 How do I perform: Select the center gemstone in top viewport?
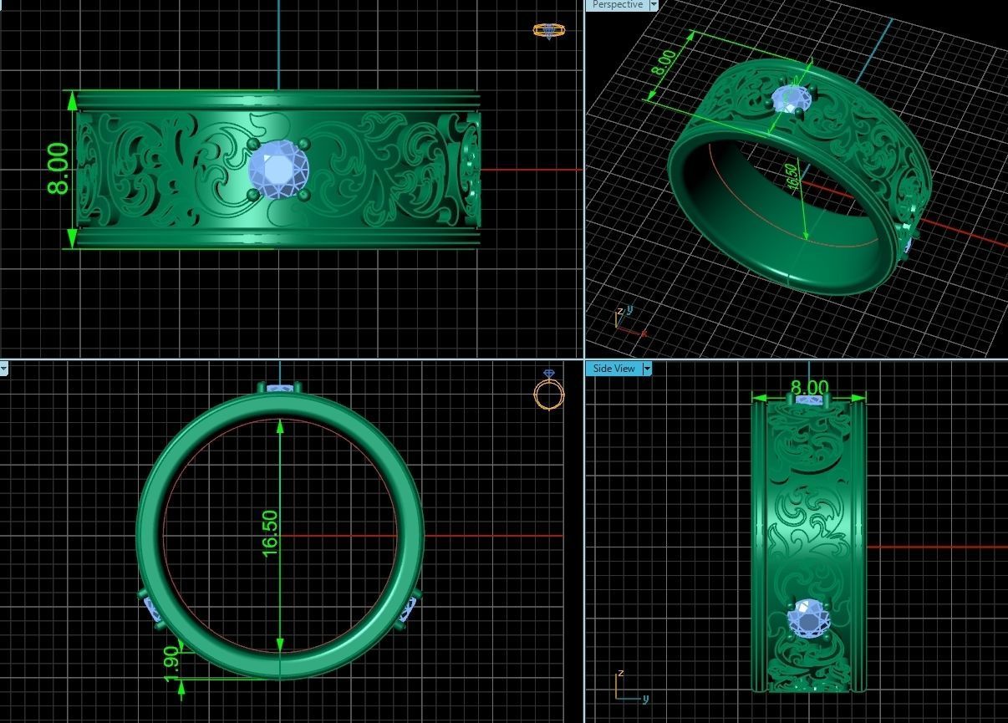[278, 168]
